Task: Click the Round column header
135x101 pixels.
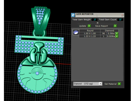Action: tap(90, 31)
